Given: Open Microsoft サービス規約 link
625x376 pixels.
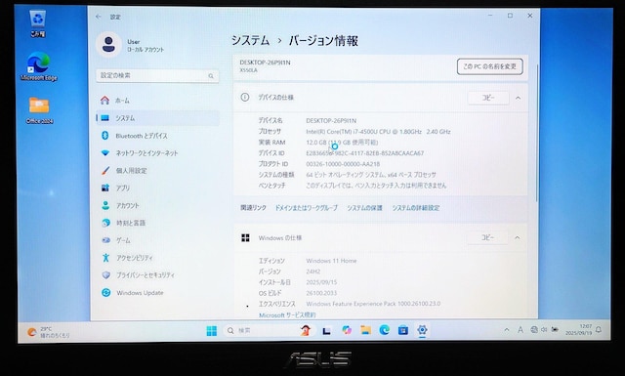Looking at the screenshot, I should (287, 315).
